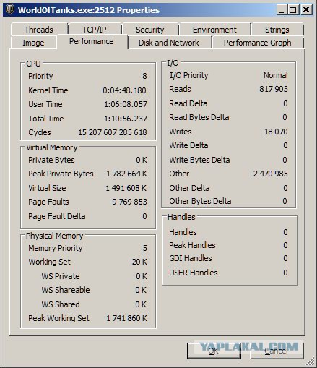Screen dimensions: 317x368
Task: Click the I/O Priority value Normal
Action: tap(276, 75)
